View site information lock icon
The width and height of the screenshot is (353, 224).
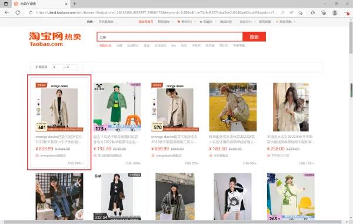(31, 12)
